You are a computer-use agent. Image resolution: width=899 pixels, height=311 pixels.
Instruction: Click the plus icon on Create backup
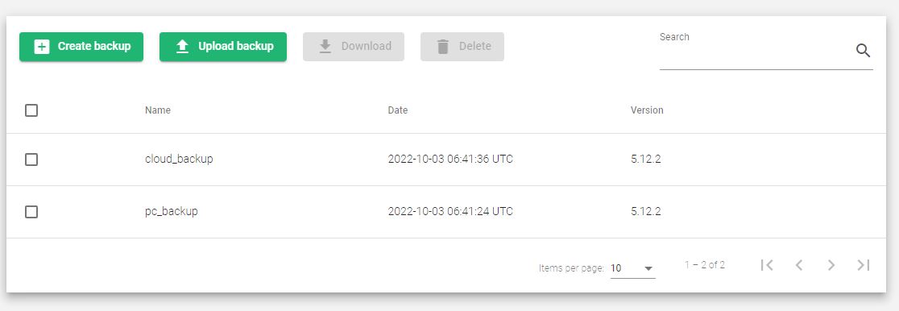42,47
